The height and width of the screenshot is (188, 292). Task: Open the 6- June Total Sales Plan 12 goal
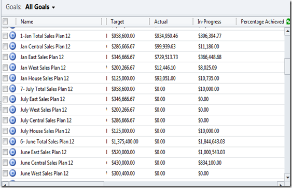click(47, 142)
